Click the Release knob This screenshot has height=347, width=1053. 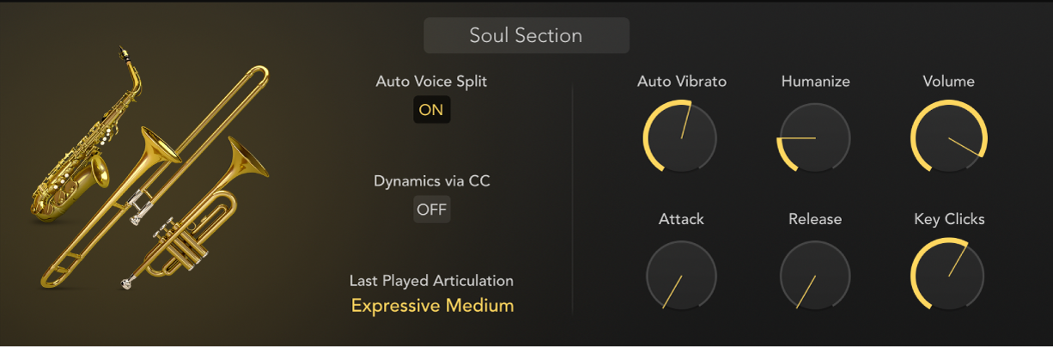pyautogui.click(x=814, y=276)
